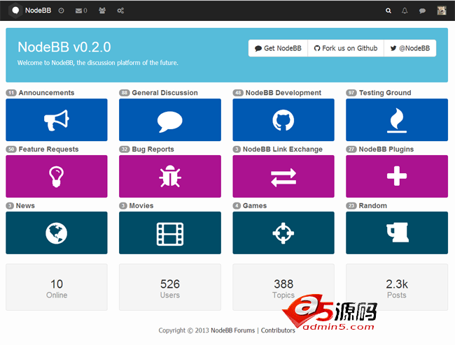
Task: Click the NodeBB Development category title
Action: (x=283, y=93)
